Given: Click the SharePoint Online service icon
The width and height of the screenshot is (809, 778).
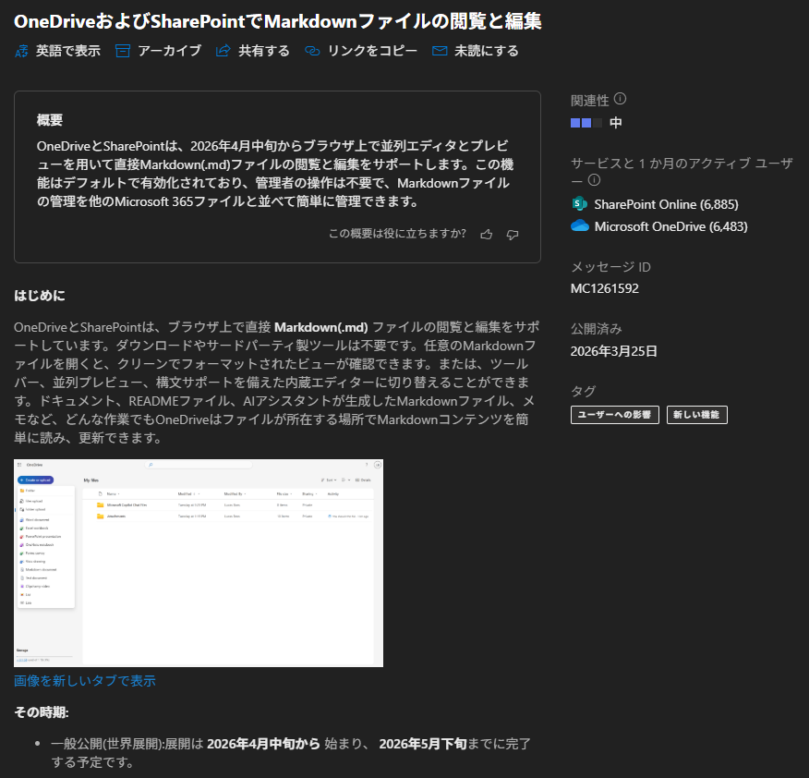Looking at the screenshot, I should (580, 204).
